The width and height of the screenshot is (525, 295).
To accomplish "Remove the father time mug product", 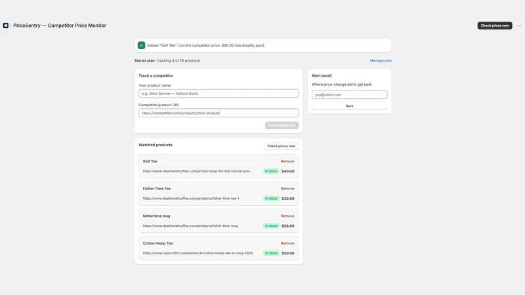I will [x=287, y=216].
